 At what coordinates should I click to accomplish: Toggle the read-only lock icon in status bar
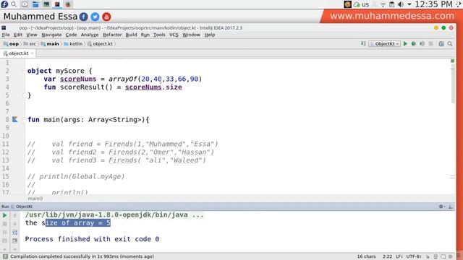428,257
